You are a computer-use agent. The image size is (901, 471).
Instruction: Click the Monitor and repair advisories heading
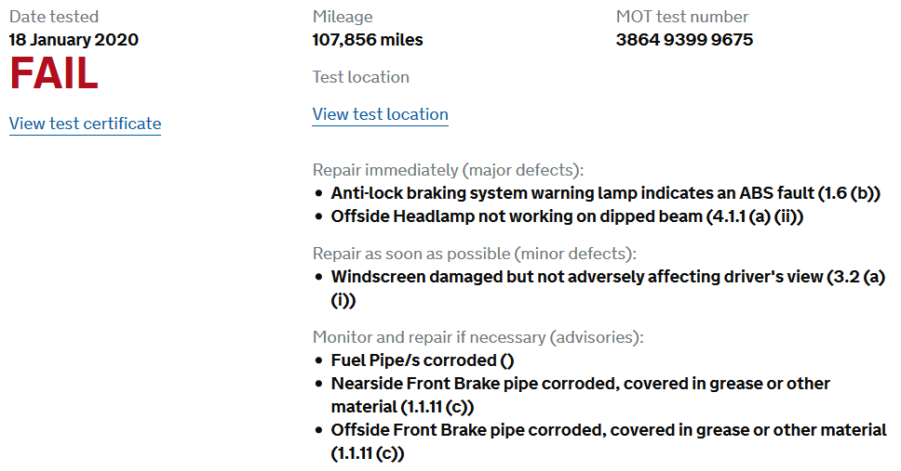(478, 336)
